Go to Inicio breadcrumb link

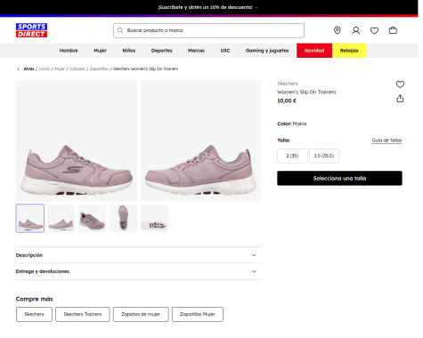point(45,68)
